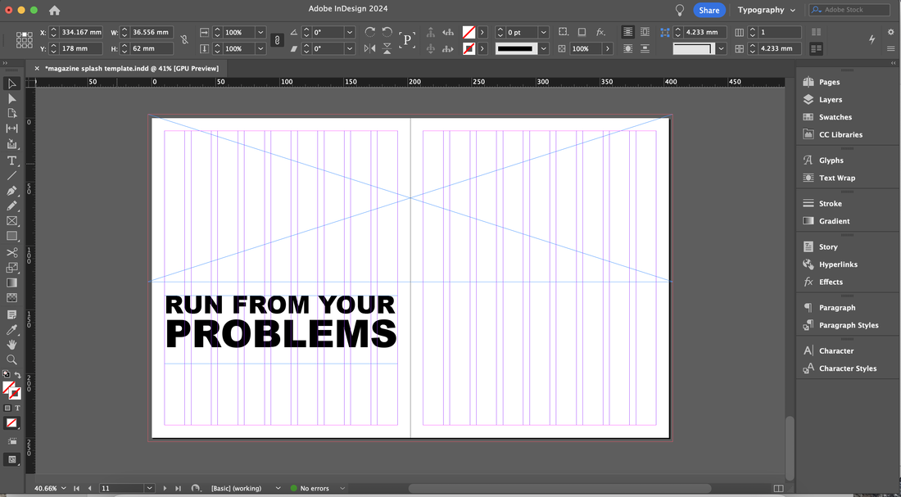Screen dimensions: 901x497
Task: Expand the scale X percentage dropdown
Action: click(260, 32)
